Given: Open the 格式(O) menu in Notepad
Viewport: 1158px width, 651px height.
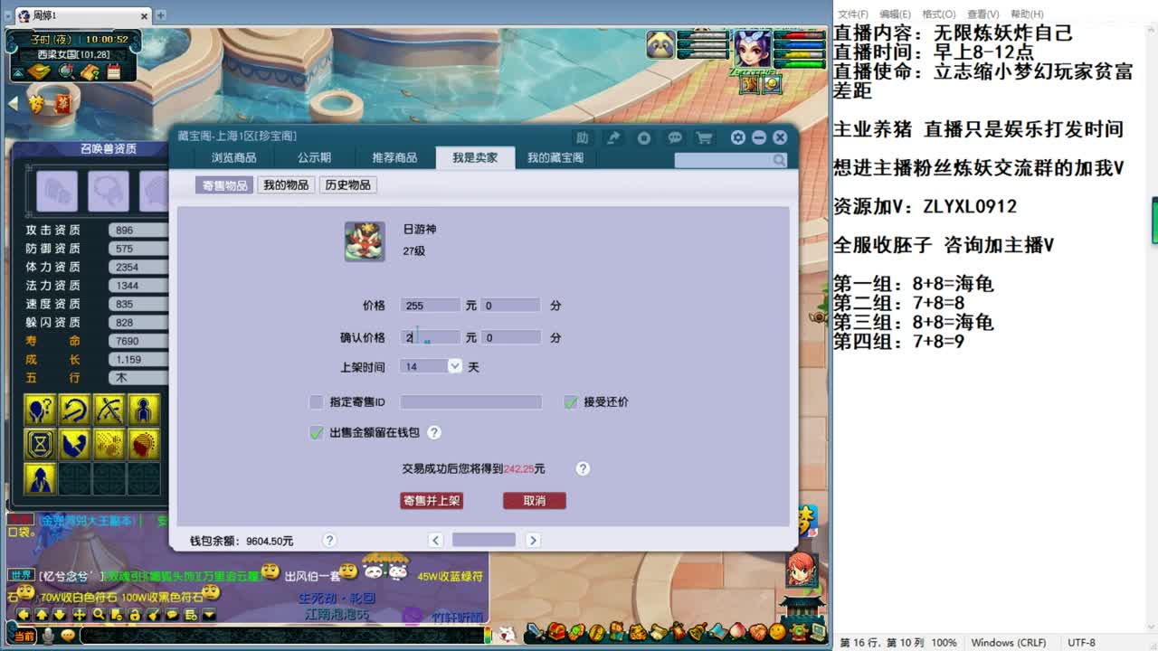Looking at the screenshot, I should [939, 14].
